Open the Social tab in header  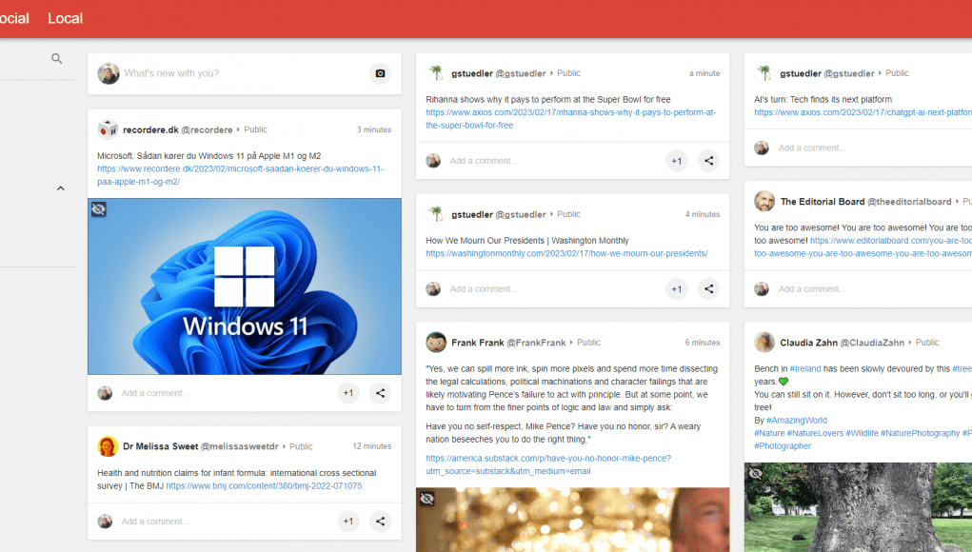coord(13,19)
